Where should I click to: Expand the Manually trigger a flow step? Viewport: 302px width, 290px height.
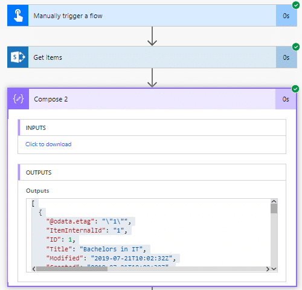pos(152,16)
